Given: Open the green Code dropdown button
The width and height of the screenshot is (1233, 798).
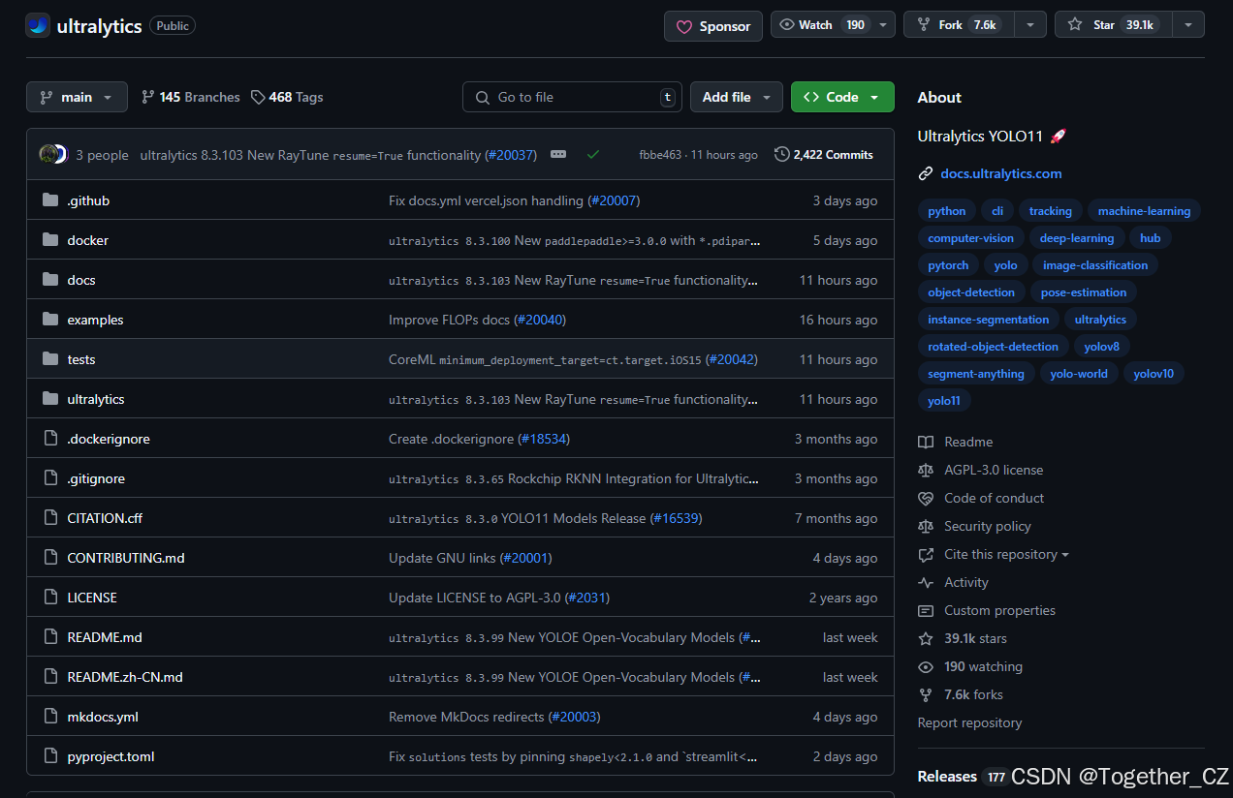Looking at the screenshot, I should pos(842,97).
